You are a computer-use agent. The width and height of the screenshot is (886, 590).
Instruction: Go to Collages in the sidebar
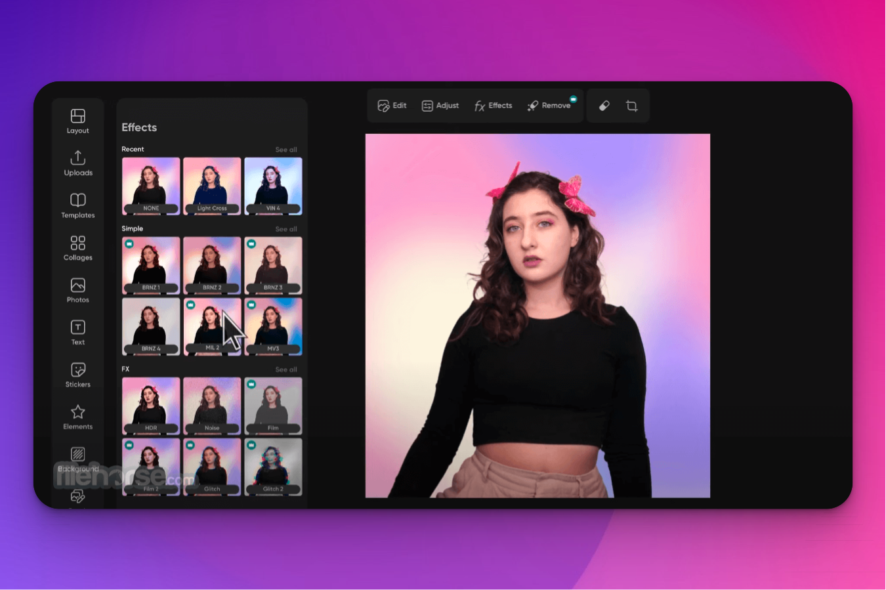(x=78, y=248)
